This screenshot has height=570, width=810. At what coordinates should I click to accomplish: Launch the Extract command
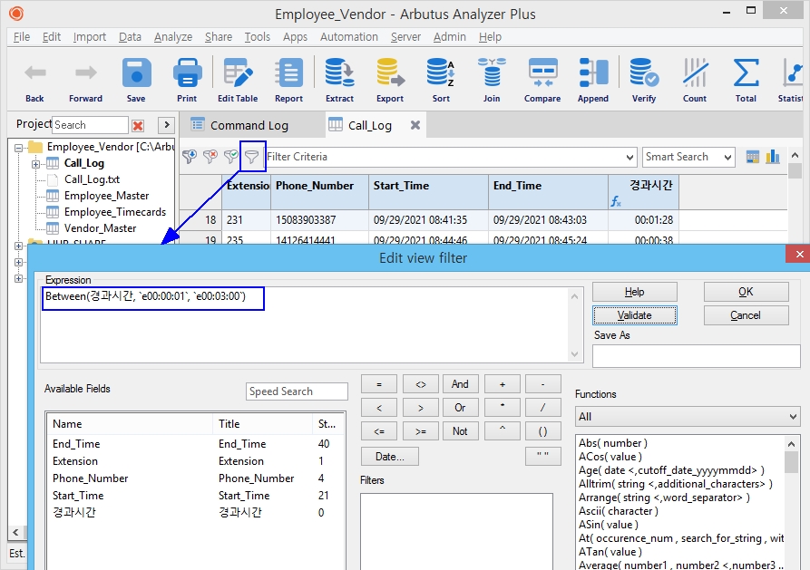tap(339, 80)
